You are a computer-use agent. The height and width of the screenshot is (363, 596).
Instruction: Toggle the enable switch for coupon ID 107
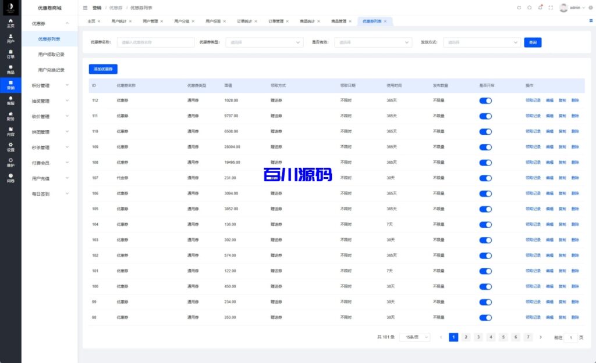tap(485, 178)
